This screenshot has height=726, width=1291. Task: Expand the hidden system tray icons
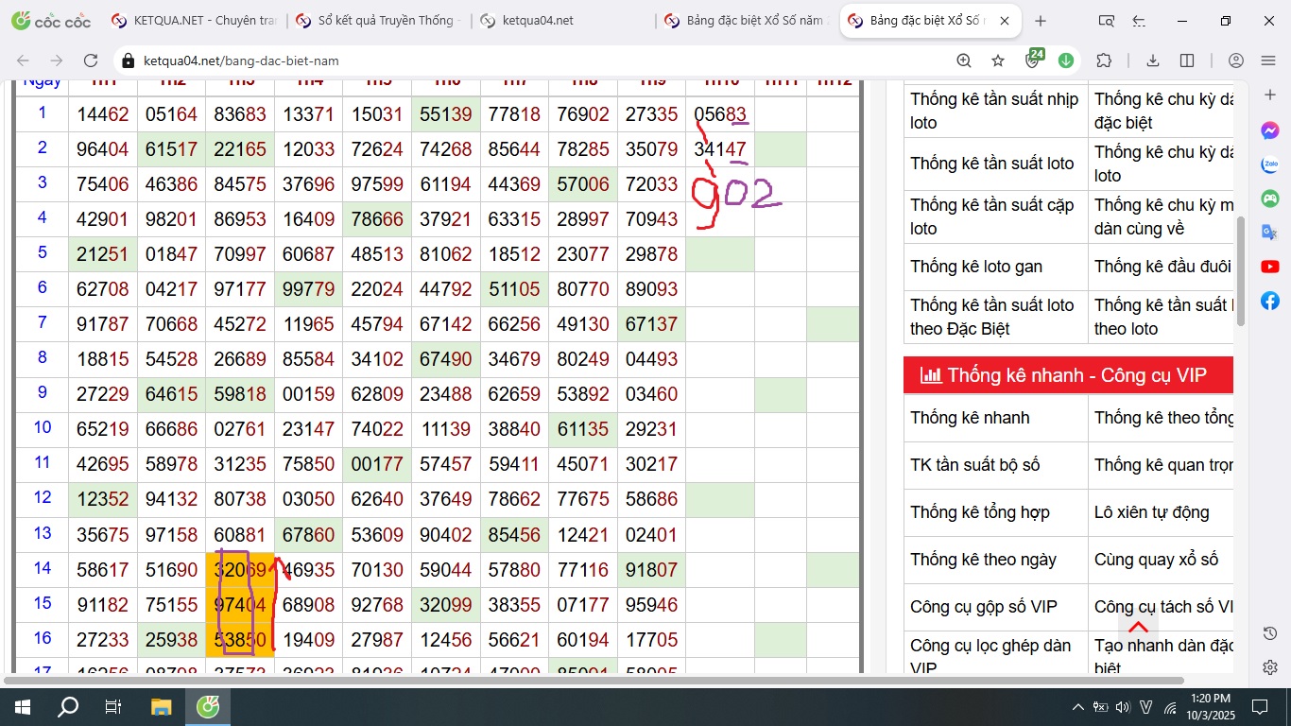[x=1077, y=707]
